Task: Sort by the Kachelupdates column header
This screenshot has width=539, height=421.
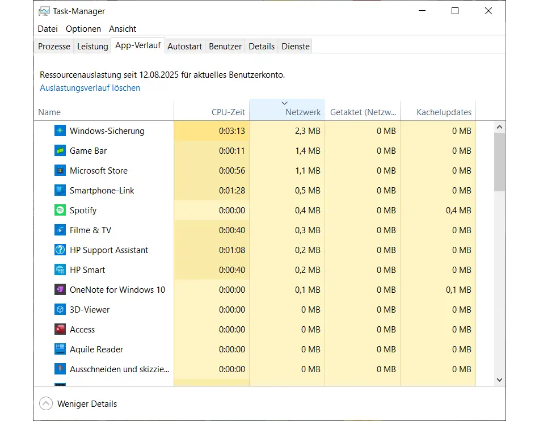Action: coord(438,110)
